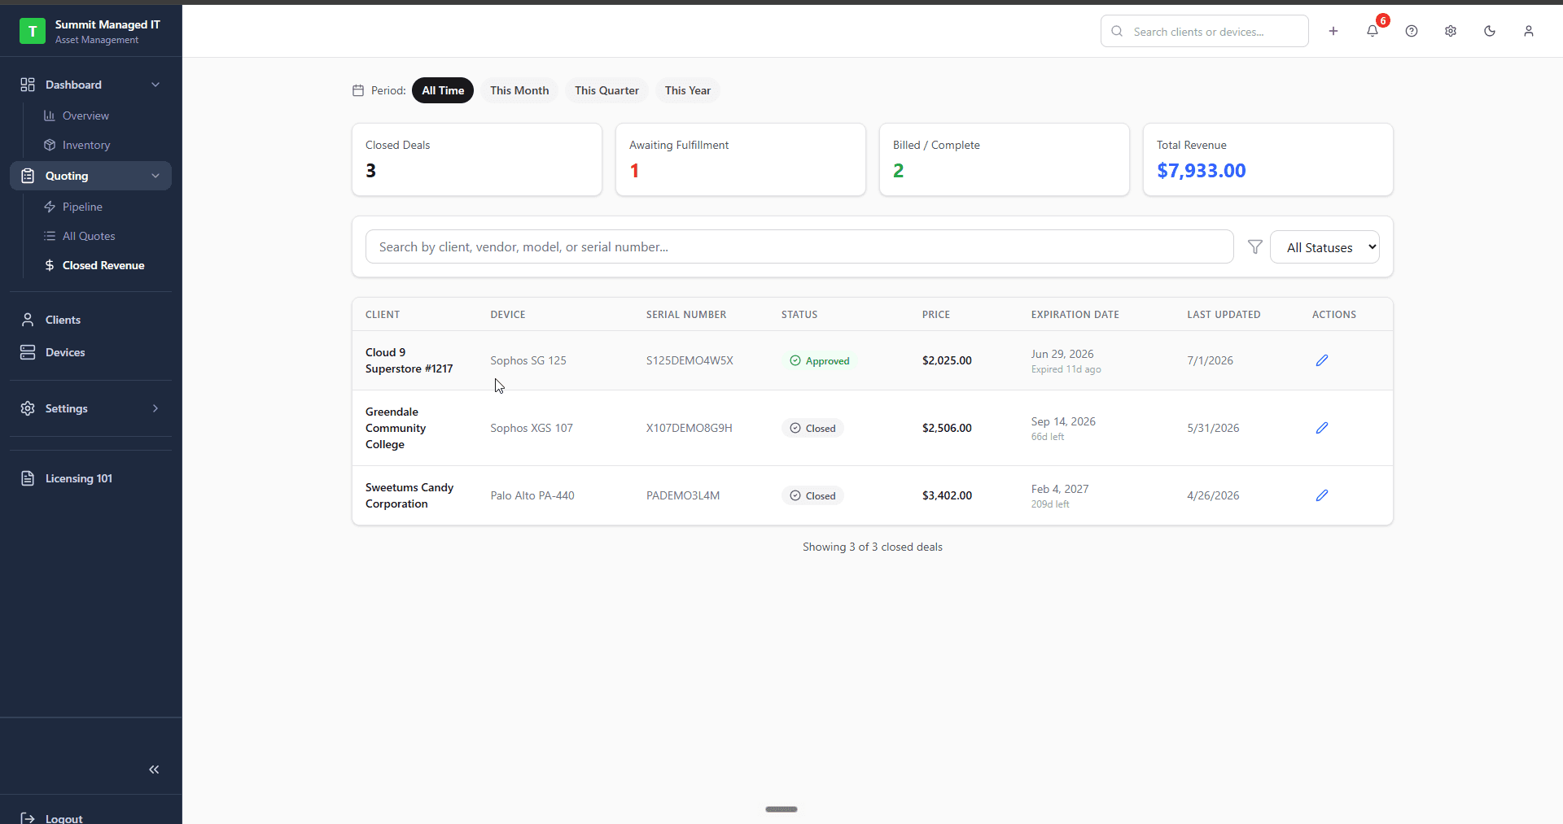
Task: Click the LAST UPDATED column header
Action: pyautogui.click(x=1224, y=315)
